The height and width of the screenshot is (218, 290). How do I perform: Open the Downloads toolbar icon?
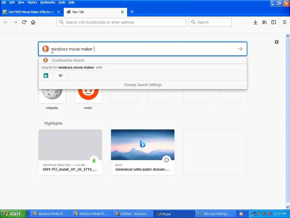[255, 22]
